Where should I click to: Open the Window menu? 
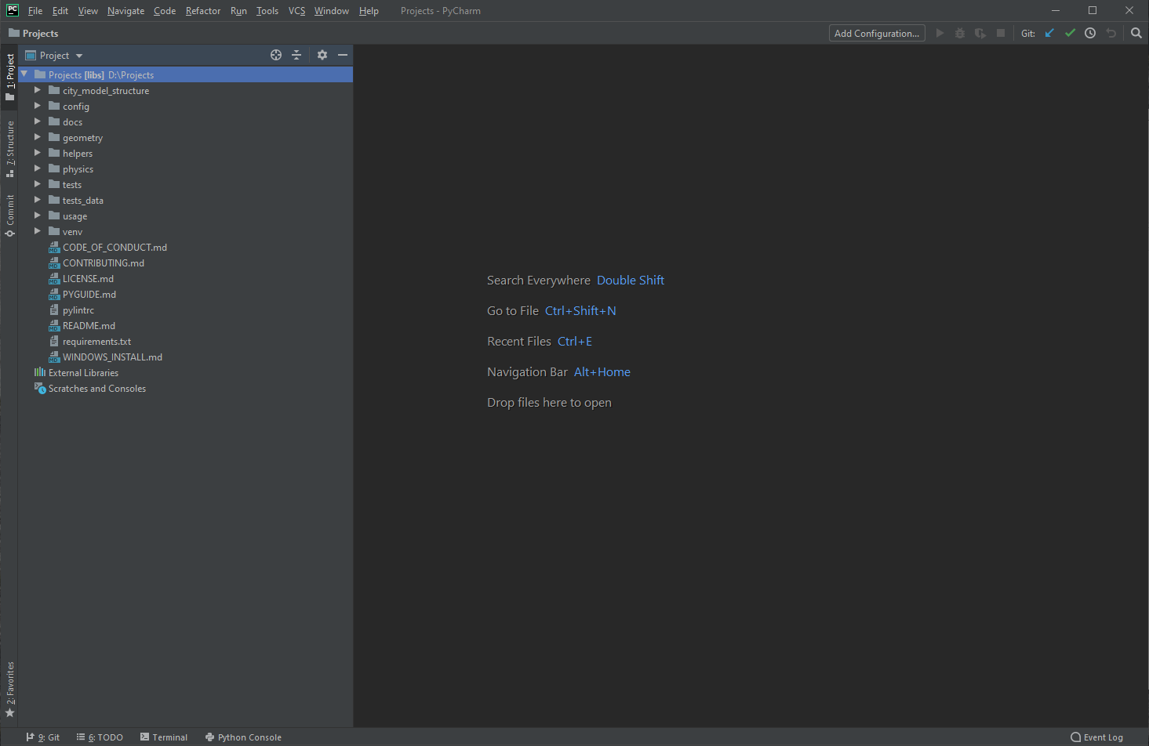(332, 11)
